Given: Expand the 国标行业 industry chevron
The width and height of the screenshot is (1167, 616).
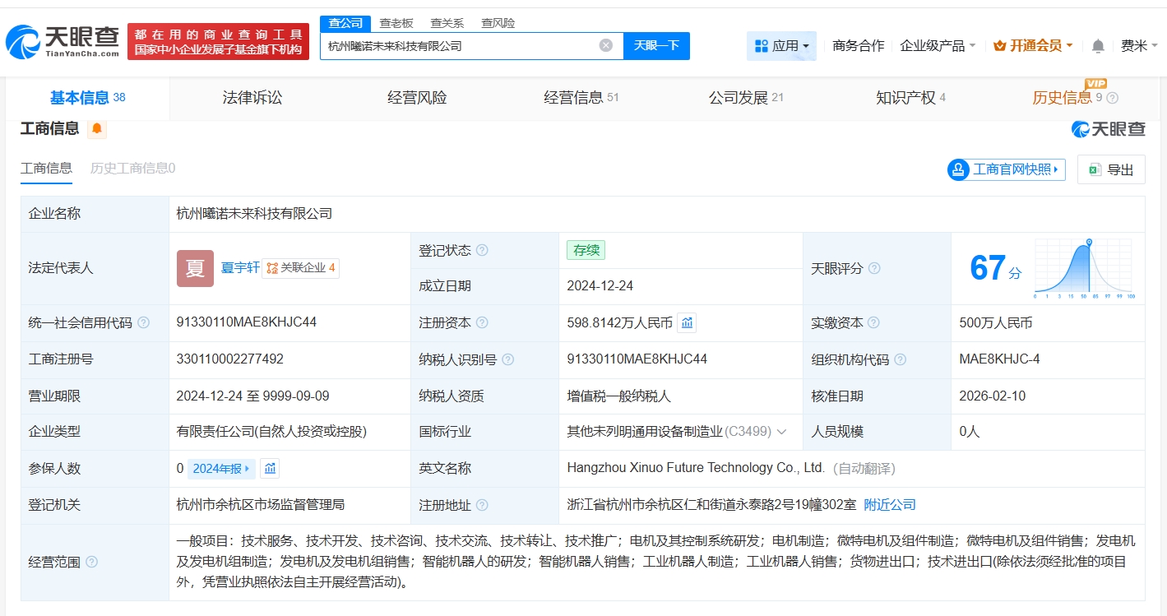Looking at the screenshot, I should coord(781,432).
